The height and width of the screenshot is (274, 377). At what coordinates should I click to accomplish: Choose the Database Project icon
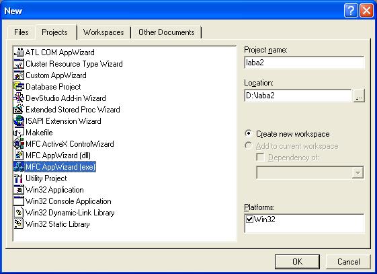tap(19, 87)
